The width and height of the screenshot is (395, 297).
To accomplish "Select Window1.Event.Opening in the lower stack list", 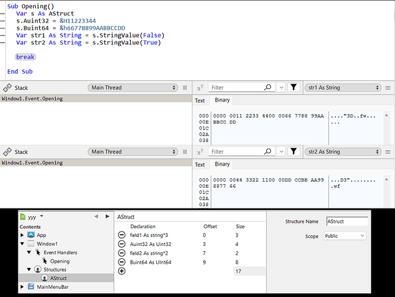I will 96,163.
